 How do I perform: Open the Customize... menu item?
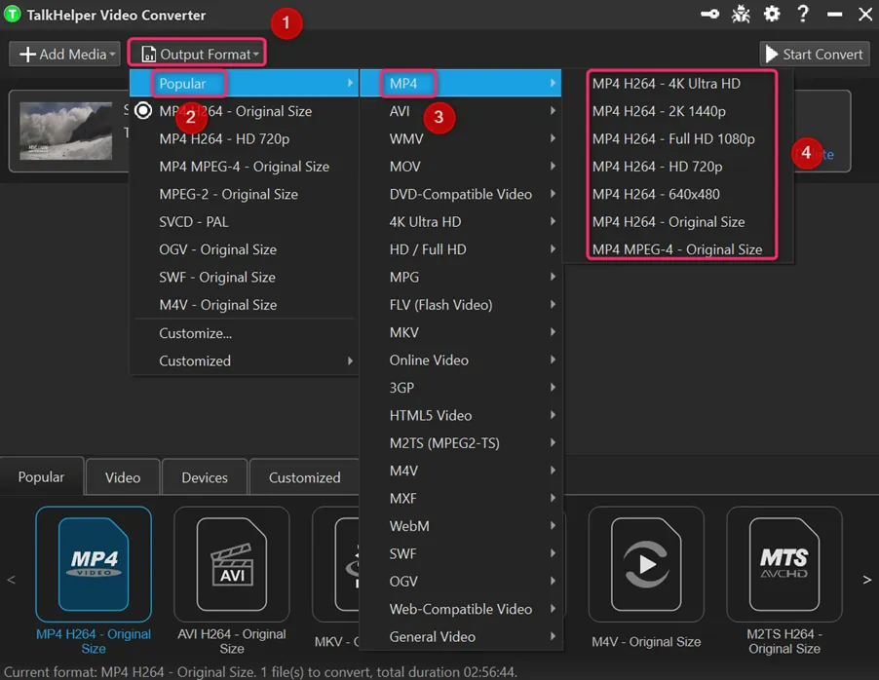tap(244, 333)
